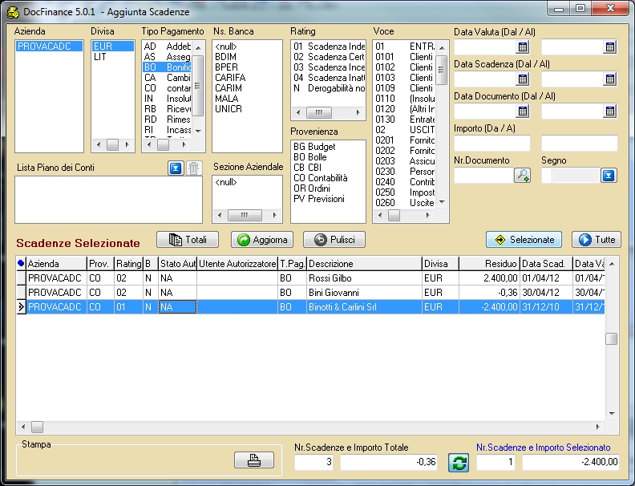Click the green refresh totals icon
635x486 pixels.
point(458,463)
